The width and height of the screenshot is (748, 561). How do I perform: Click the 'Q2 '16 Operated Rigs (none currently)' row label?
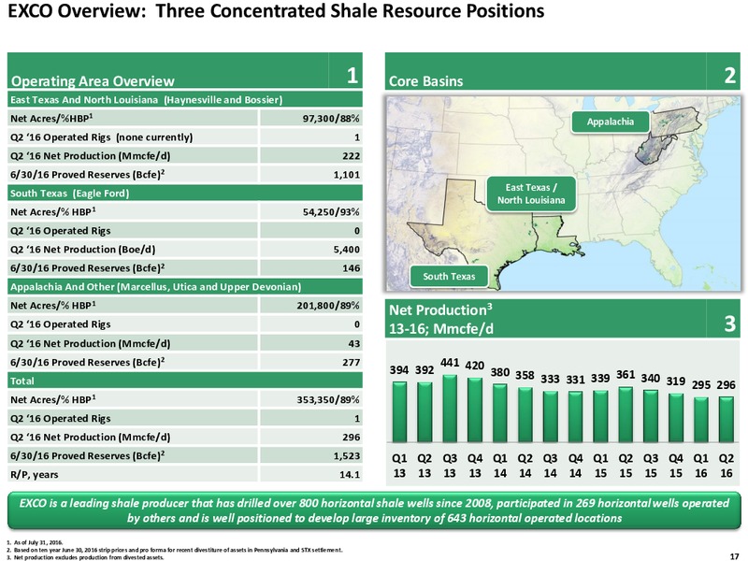[101, 137]
